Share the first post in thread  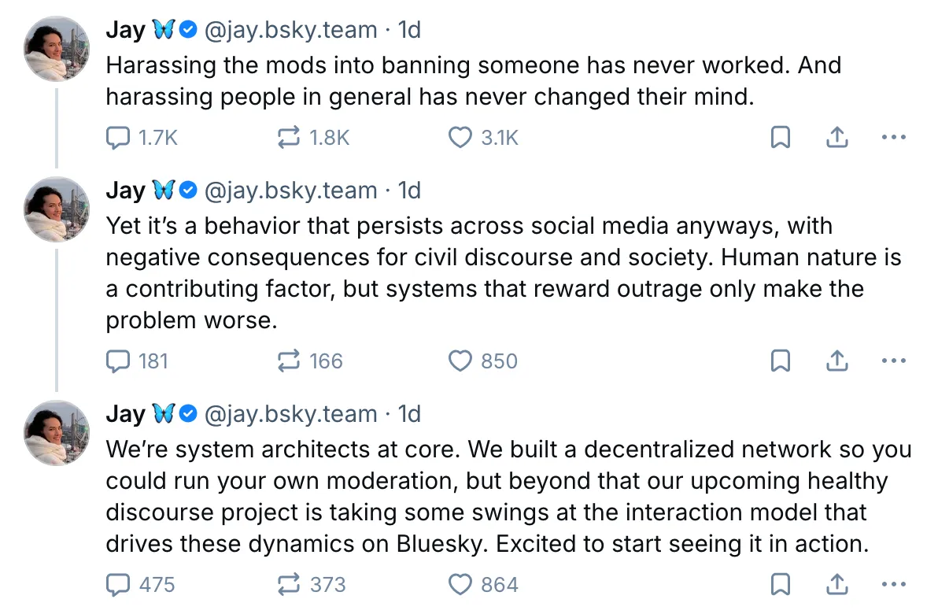pos(836,139)
